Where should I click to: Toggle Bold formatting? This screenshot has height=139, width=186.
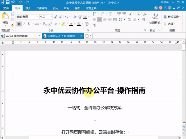[19, 24]
